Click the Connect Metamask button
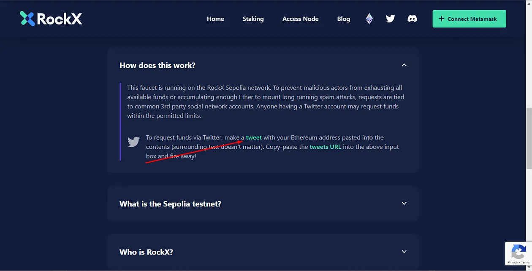The width and height of the screenshot is (532, 271). (470, 19)
